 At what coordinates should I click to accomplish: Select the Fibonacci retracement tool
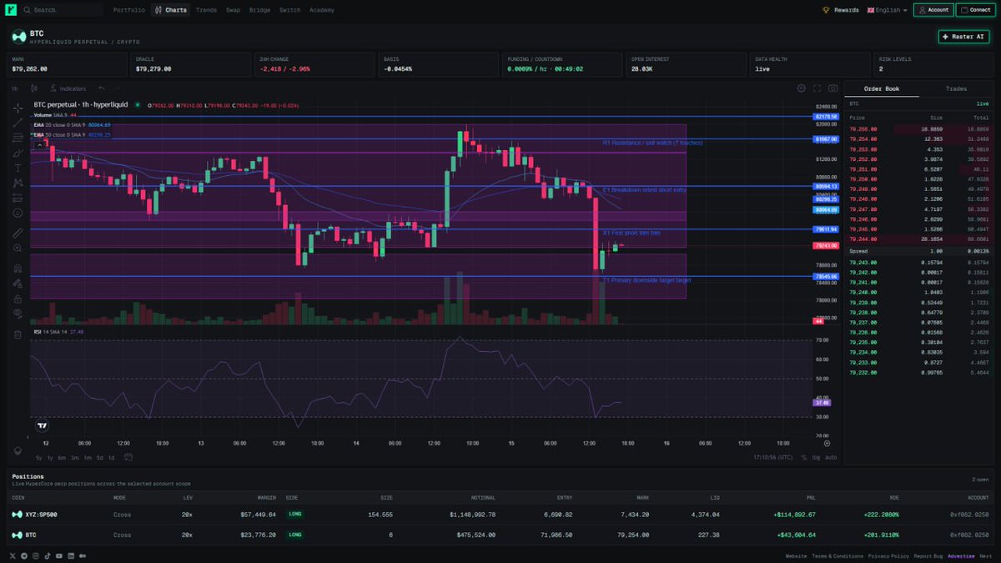click(18, 138)
